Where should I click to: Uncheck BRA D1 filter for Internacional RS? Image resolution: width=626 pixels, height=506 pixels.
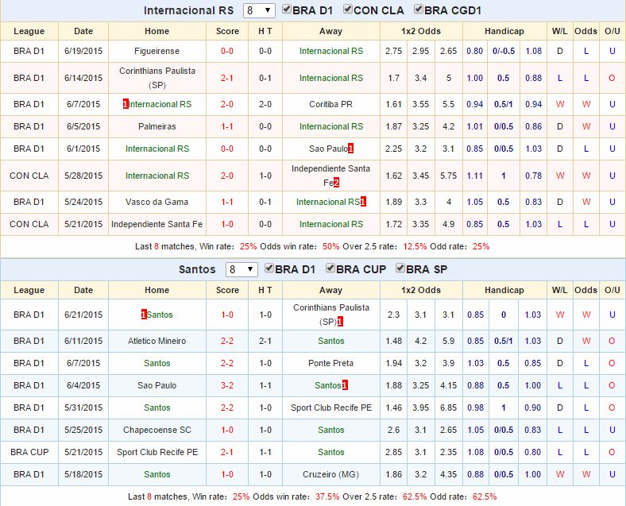(287, 10)
